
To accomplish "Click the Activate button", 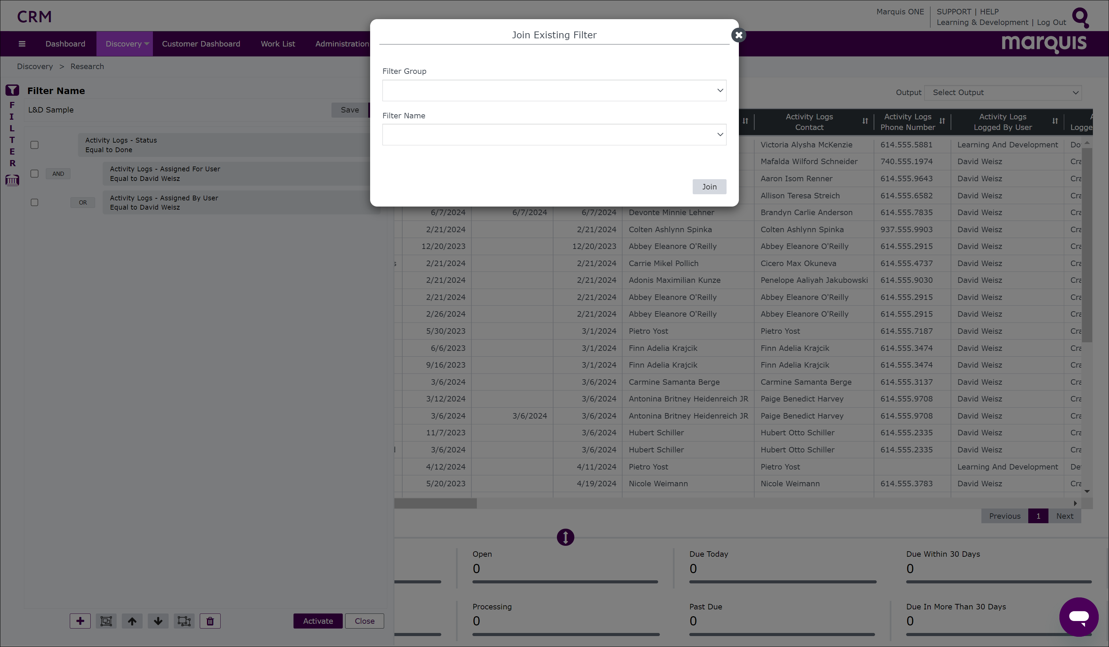I will 318,621.
